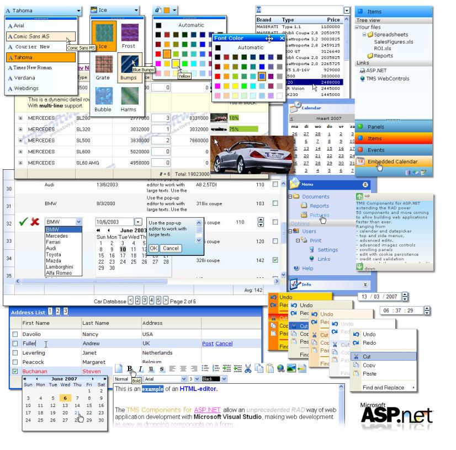
Task: Go to previous year in June 2003 calendar
Action: pyautogui.click(x=98, y=231)
